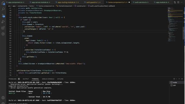Click the isFilterActive method name
This screenshot has width=185, height=104.
point(23,70)
